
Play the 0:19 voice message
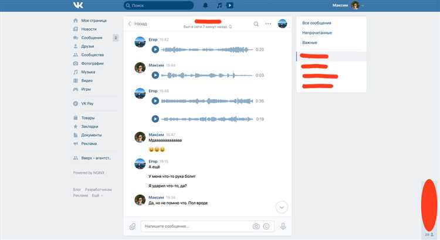coord(155,119)
